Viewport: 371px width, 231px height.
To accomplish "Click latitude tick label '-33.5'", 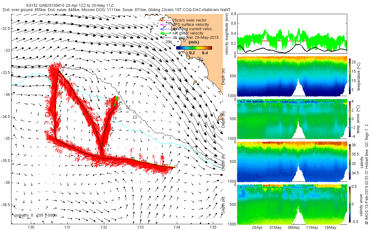I will [5, 72].
